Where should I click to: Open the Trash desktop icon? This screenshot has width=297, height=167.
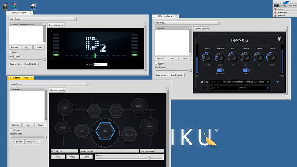[15, 7]
